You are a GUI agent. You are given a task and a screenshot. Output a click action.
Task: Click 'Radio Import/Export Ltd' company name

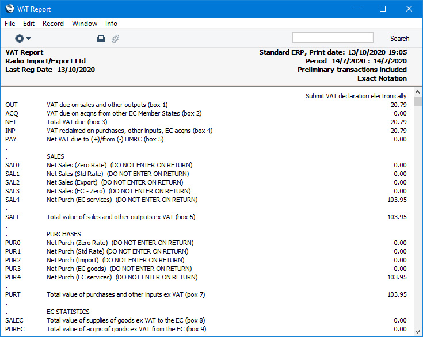pyautogui.click(x=45, y=61)
